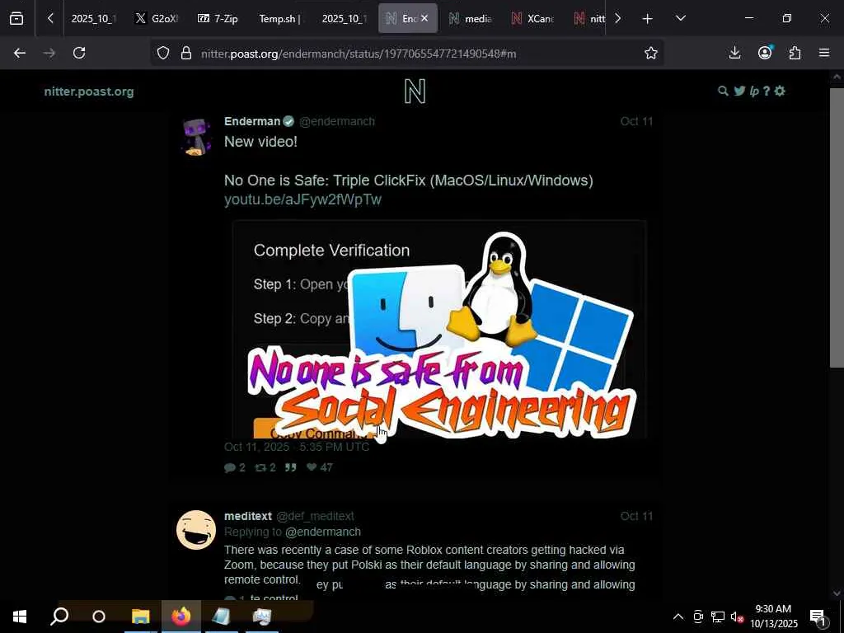The height and width of the screenshot is (633, 844).
Task: Click the likes heart showing 47
Action: click(320, 467)
